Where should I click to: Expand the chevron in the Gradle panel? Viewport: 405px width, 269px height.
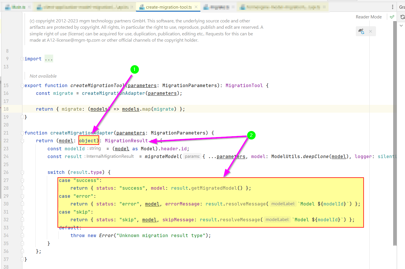[x=401, y=26]
